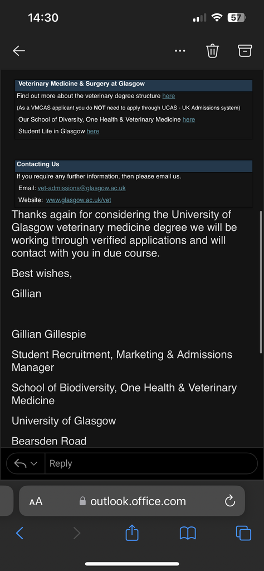The height and width of the screenshot is (571, 264).
Task: Tap vet-admissions@glasgow.ac.uk email link
Action: [81, 188]
